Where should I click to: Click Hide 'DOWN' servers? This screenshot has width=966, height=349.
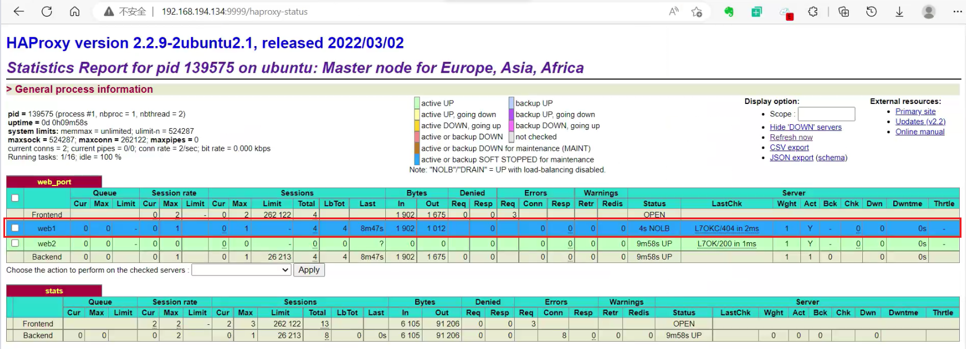(x=805, y=127)
